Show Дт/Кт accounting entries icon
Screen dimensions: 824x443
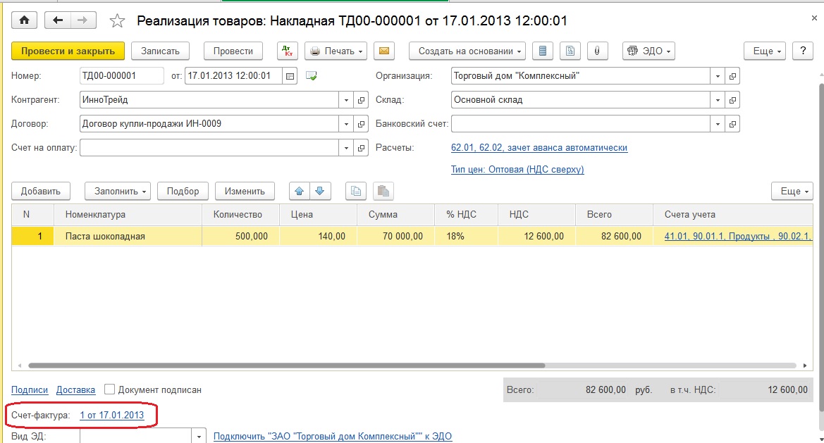coord(287,51)
